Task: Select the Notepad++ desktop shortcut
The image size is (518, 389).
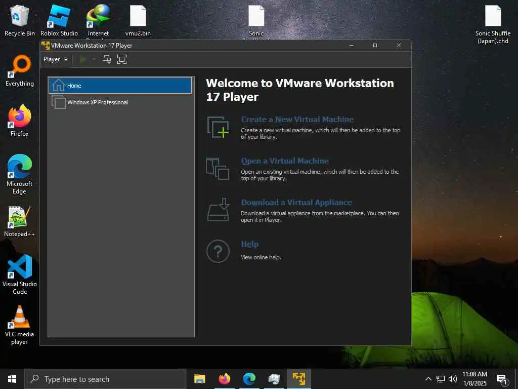Action: coord(20,221)
